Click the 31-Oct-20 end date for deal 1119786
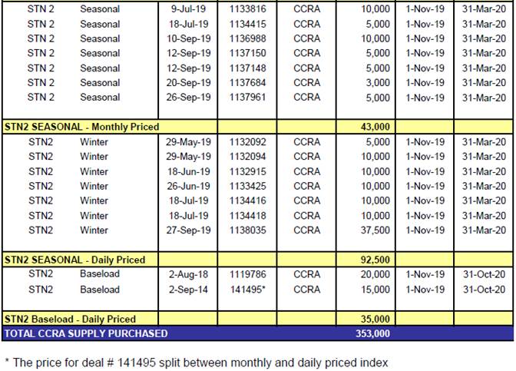This screenshot has height=371, width=516. 484,274
